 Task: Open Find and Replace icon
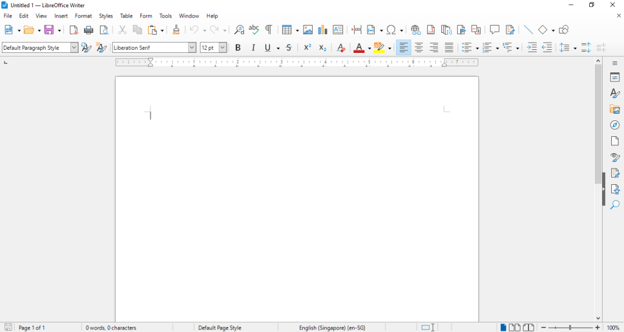pyautogui.click(x=239, y=30)
